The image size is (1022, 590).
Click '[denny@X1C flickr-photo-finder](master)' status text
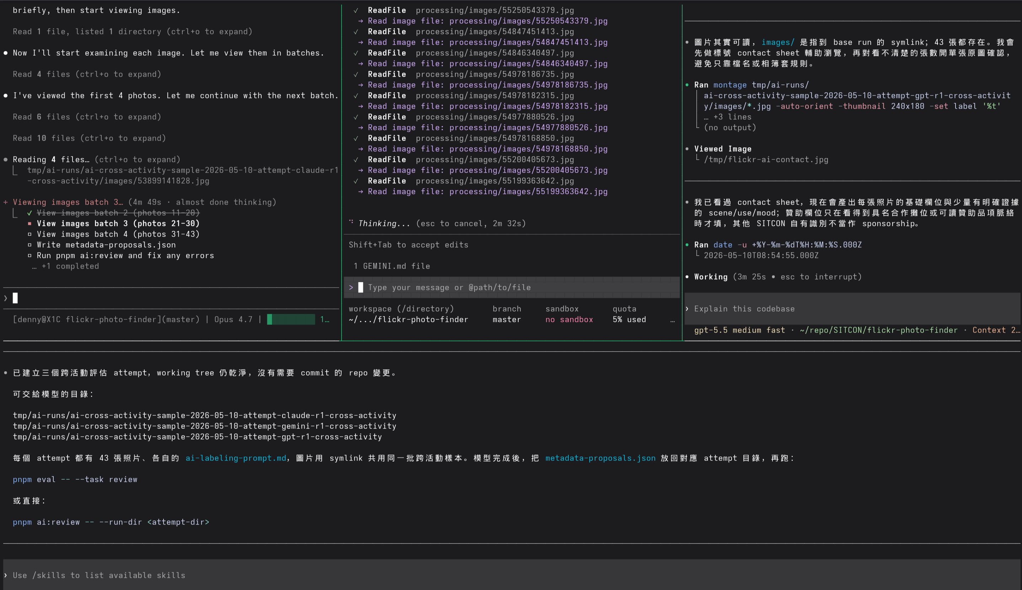point(106,320)
